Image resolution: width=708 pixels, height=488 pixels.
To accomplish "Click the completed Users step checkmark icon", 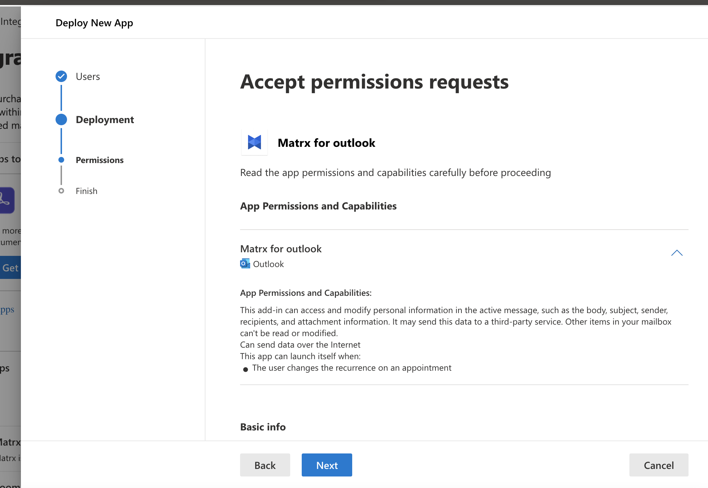I will (61, 76).
